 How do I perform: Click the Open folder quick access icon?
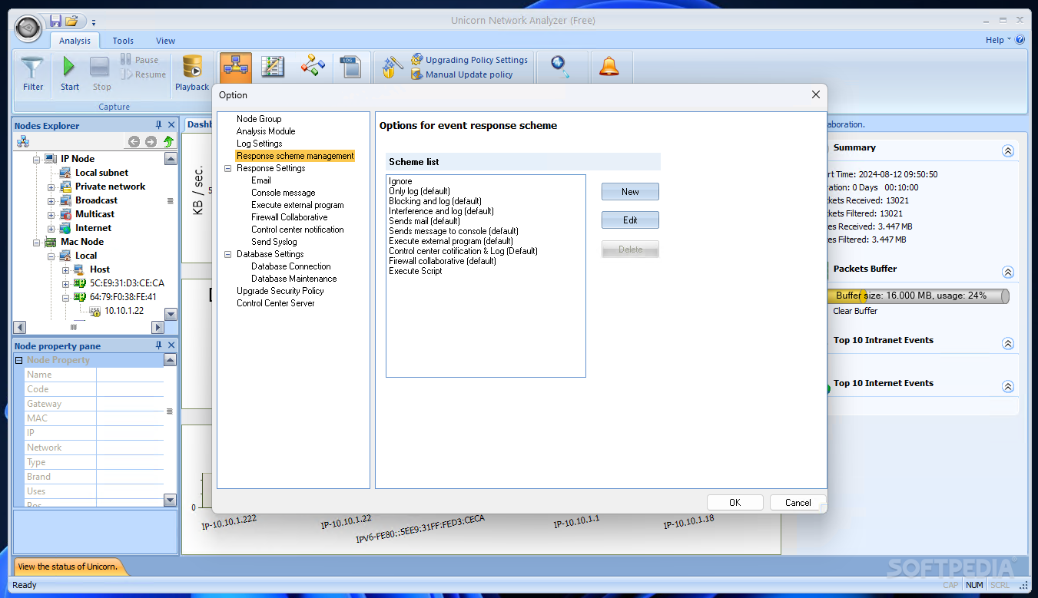[72, 21]
